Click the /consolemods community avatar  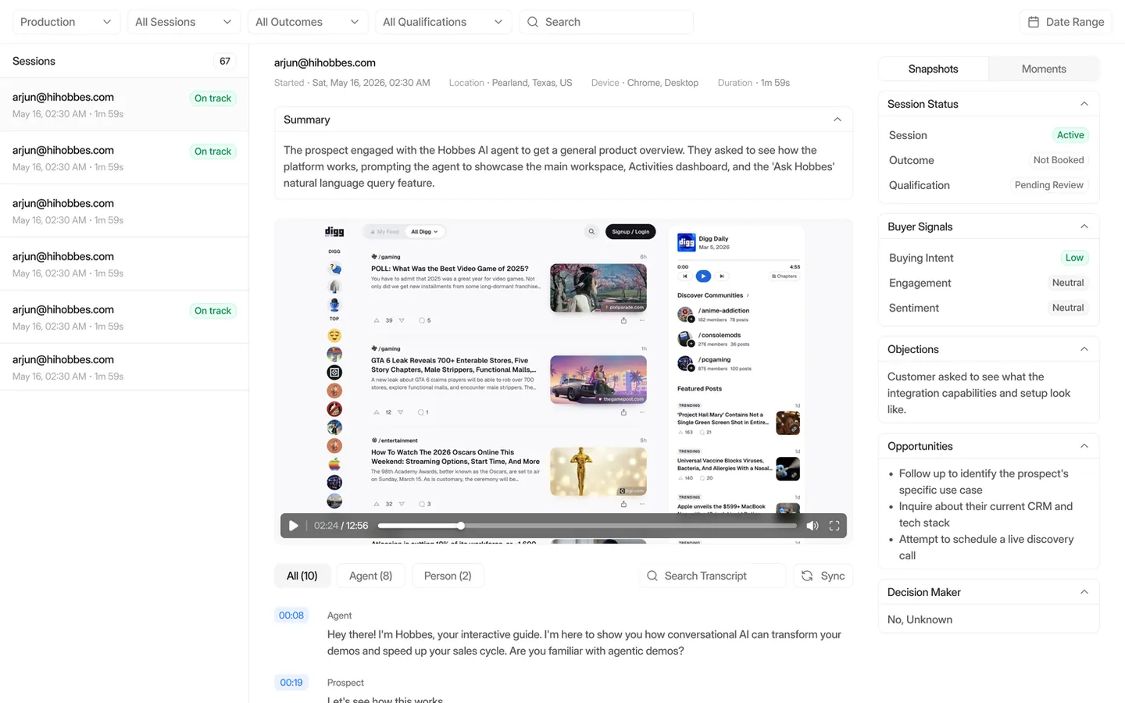coord(685,338)
